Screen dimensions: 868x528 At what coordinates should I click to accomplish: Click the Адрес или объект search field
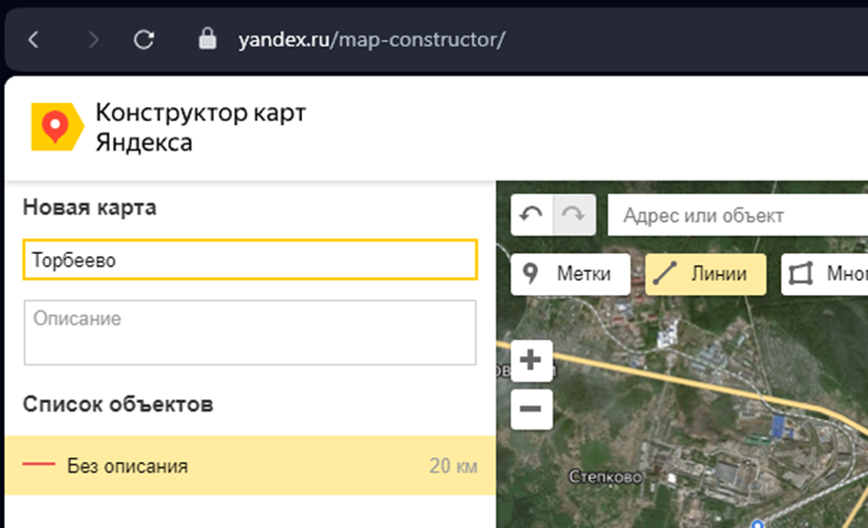[737, 215]
